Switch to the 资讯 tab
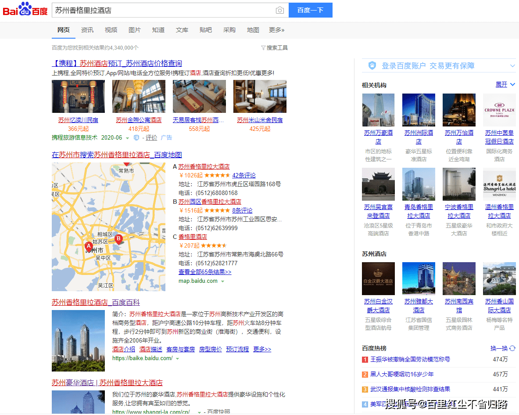This screenshot has width=519, height=415. tap(87, 30)
